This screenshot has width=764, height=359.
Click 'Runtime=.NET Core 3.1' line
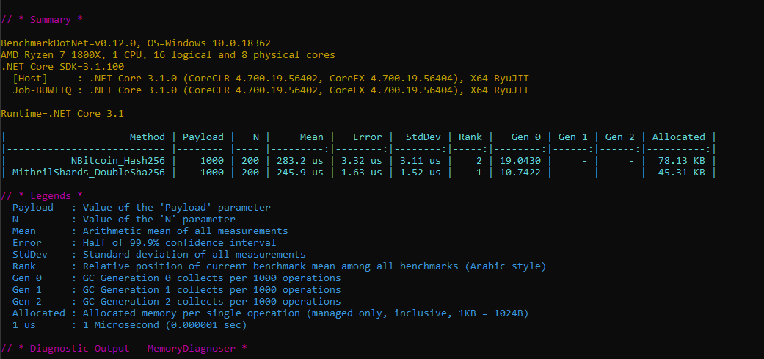(62, 114)
